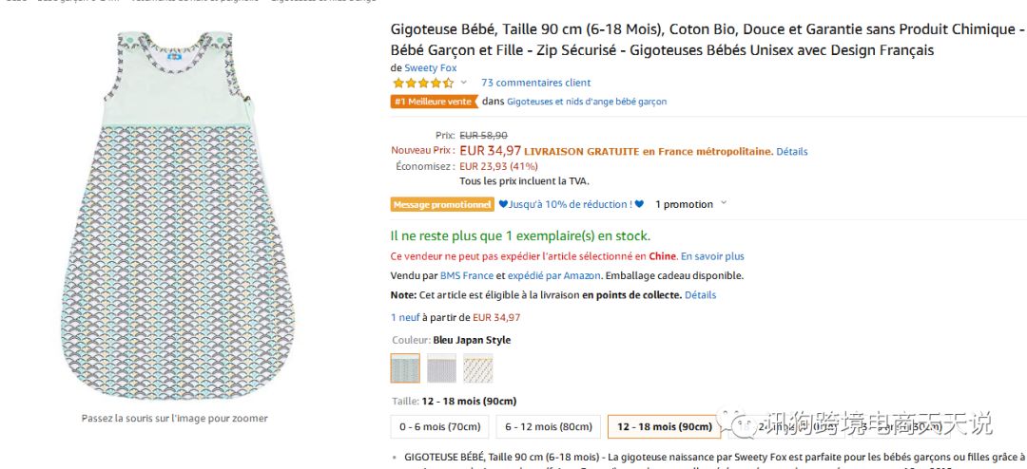This screenshot has width=1027, height=469.
Task: Select the second grey pattern color swatch
Action: (441, 368)
